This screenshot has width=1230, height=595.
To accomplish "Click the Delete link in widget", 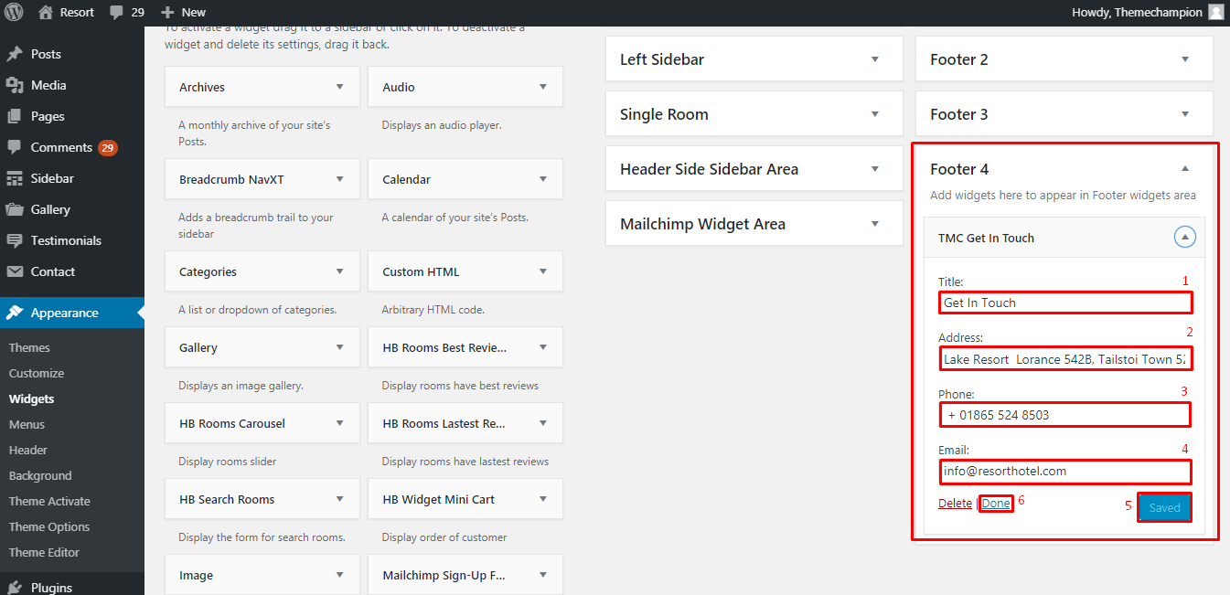I will pyautogui.click(x=955, y=503).
